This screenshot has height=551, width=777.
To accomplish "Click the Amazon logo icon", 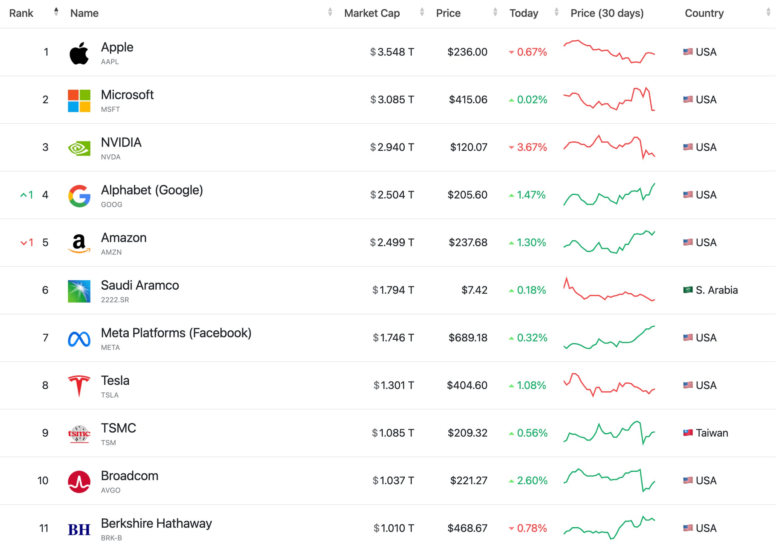I will coord(79,244).
